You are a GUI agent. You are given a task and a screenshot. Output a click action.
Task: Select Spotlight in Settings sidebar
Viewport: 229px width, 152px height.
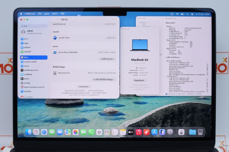click(x=34, y=91)
